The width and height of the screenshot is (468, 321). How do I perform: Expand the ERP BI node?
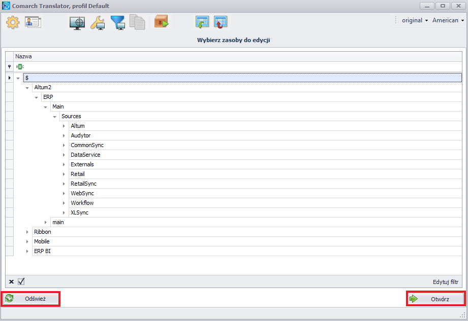click(27, 252)
